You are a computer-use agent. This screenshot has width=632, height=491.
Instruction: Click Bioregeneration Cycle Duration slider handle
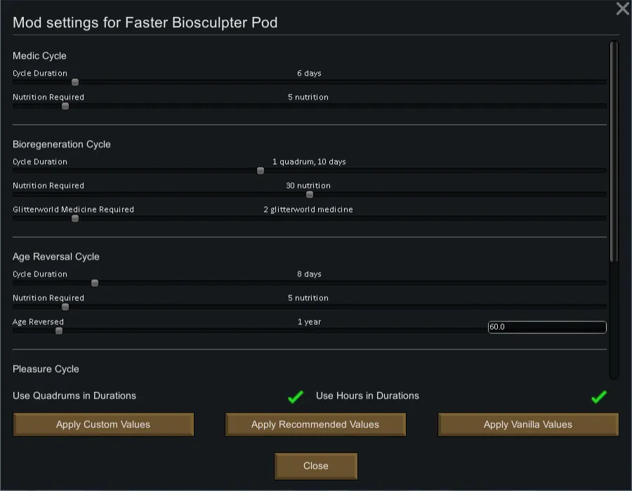261,170
